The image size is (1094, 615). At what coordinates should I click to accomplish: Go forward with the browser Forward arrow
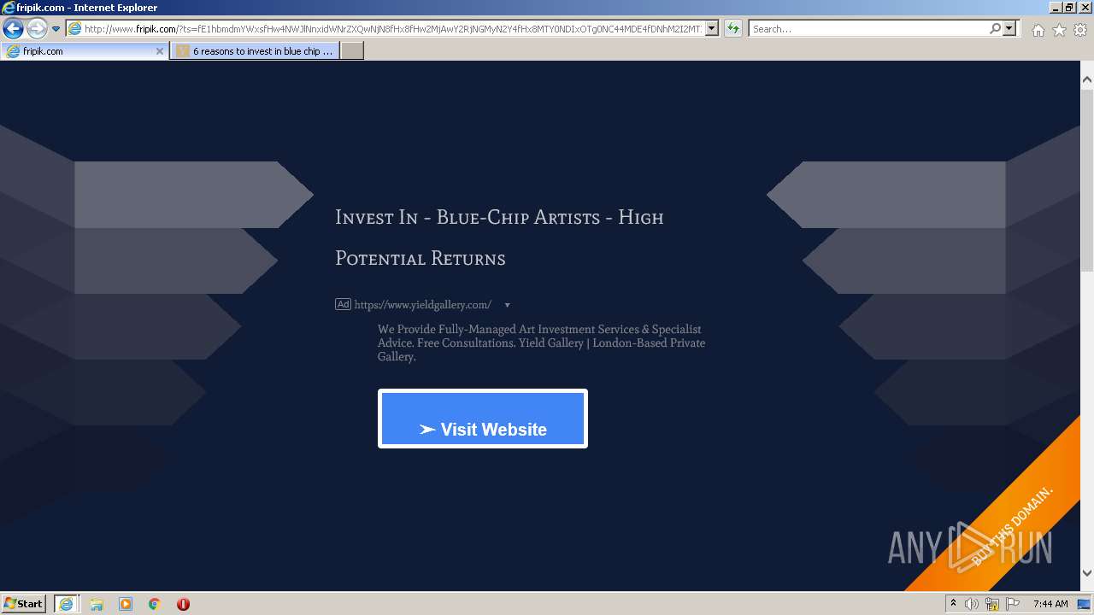tap(37, 29)
